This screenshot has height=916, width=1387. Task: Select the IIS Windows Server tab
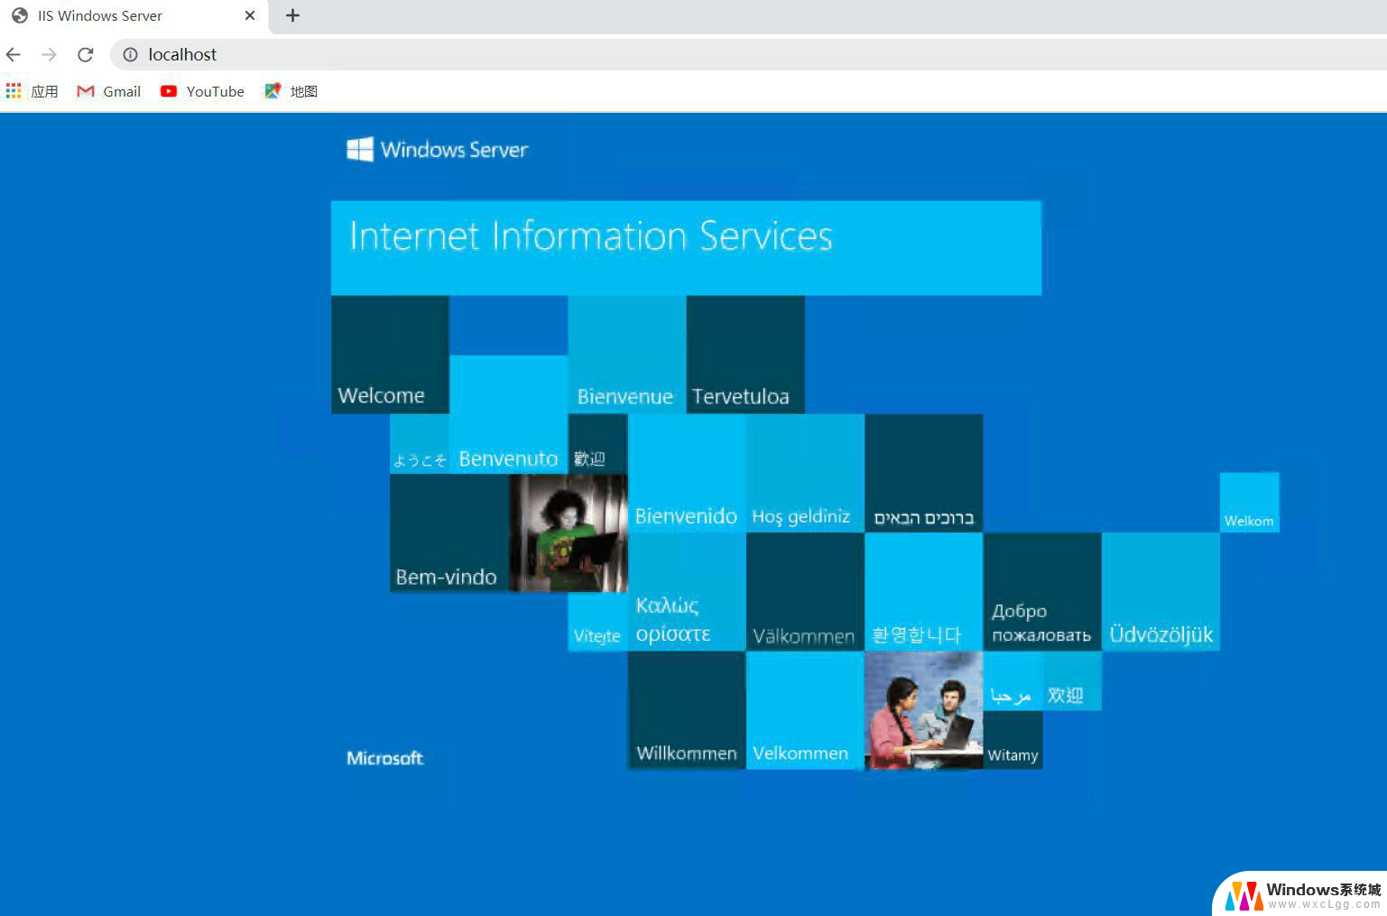tap(134, 16)
